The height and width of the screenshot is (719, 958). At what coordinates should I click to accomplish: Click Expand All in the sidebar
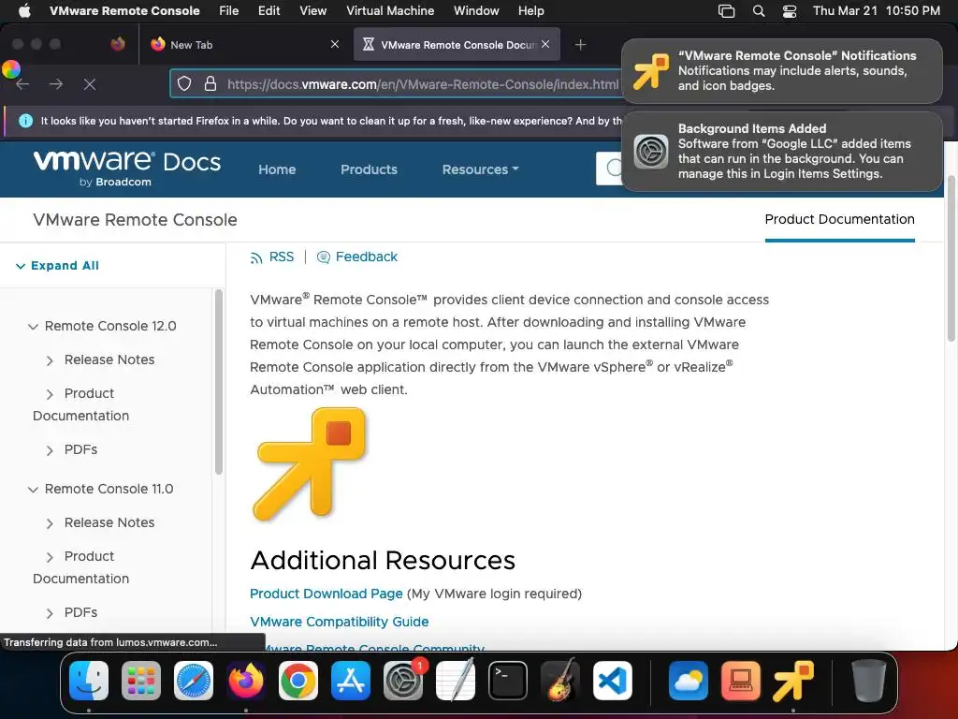[57, 265]
